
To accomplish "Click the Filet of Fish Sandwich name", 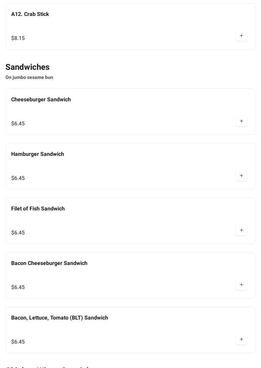I will [x=38, y=209].
